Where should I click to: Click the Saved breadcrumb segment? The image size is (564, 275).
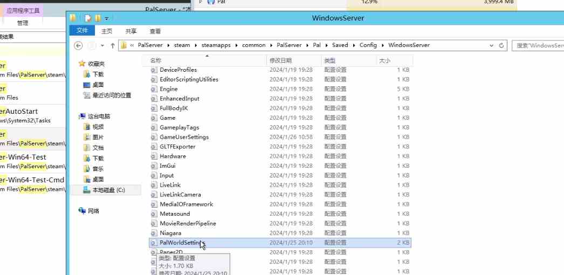[x=340, y=45]
